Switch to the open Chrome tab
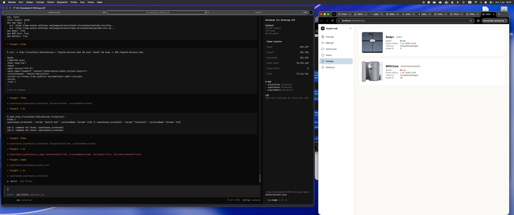The height and width of the screenshot is (215, 514). (424, 14)
